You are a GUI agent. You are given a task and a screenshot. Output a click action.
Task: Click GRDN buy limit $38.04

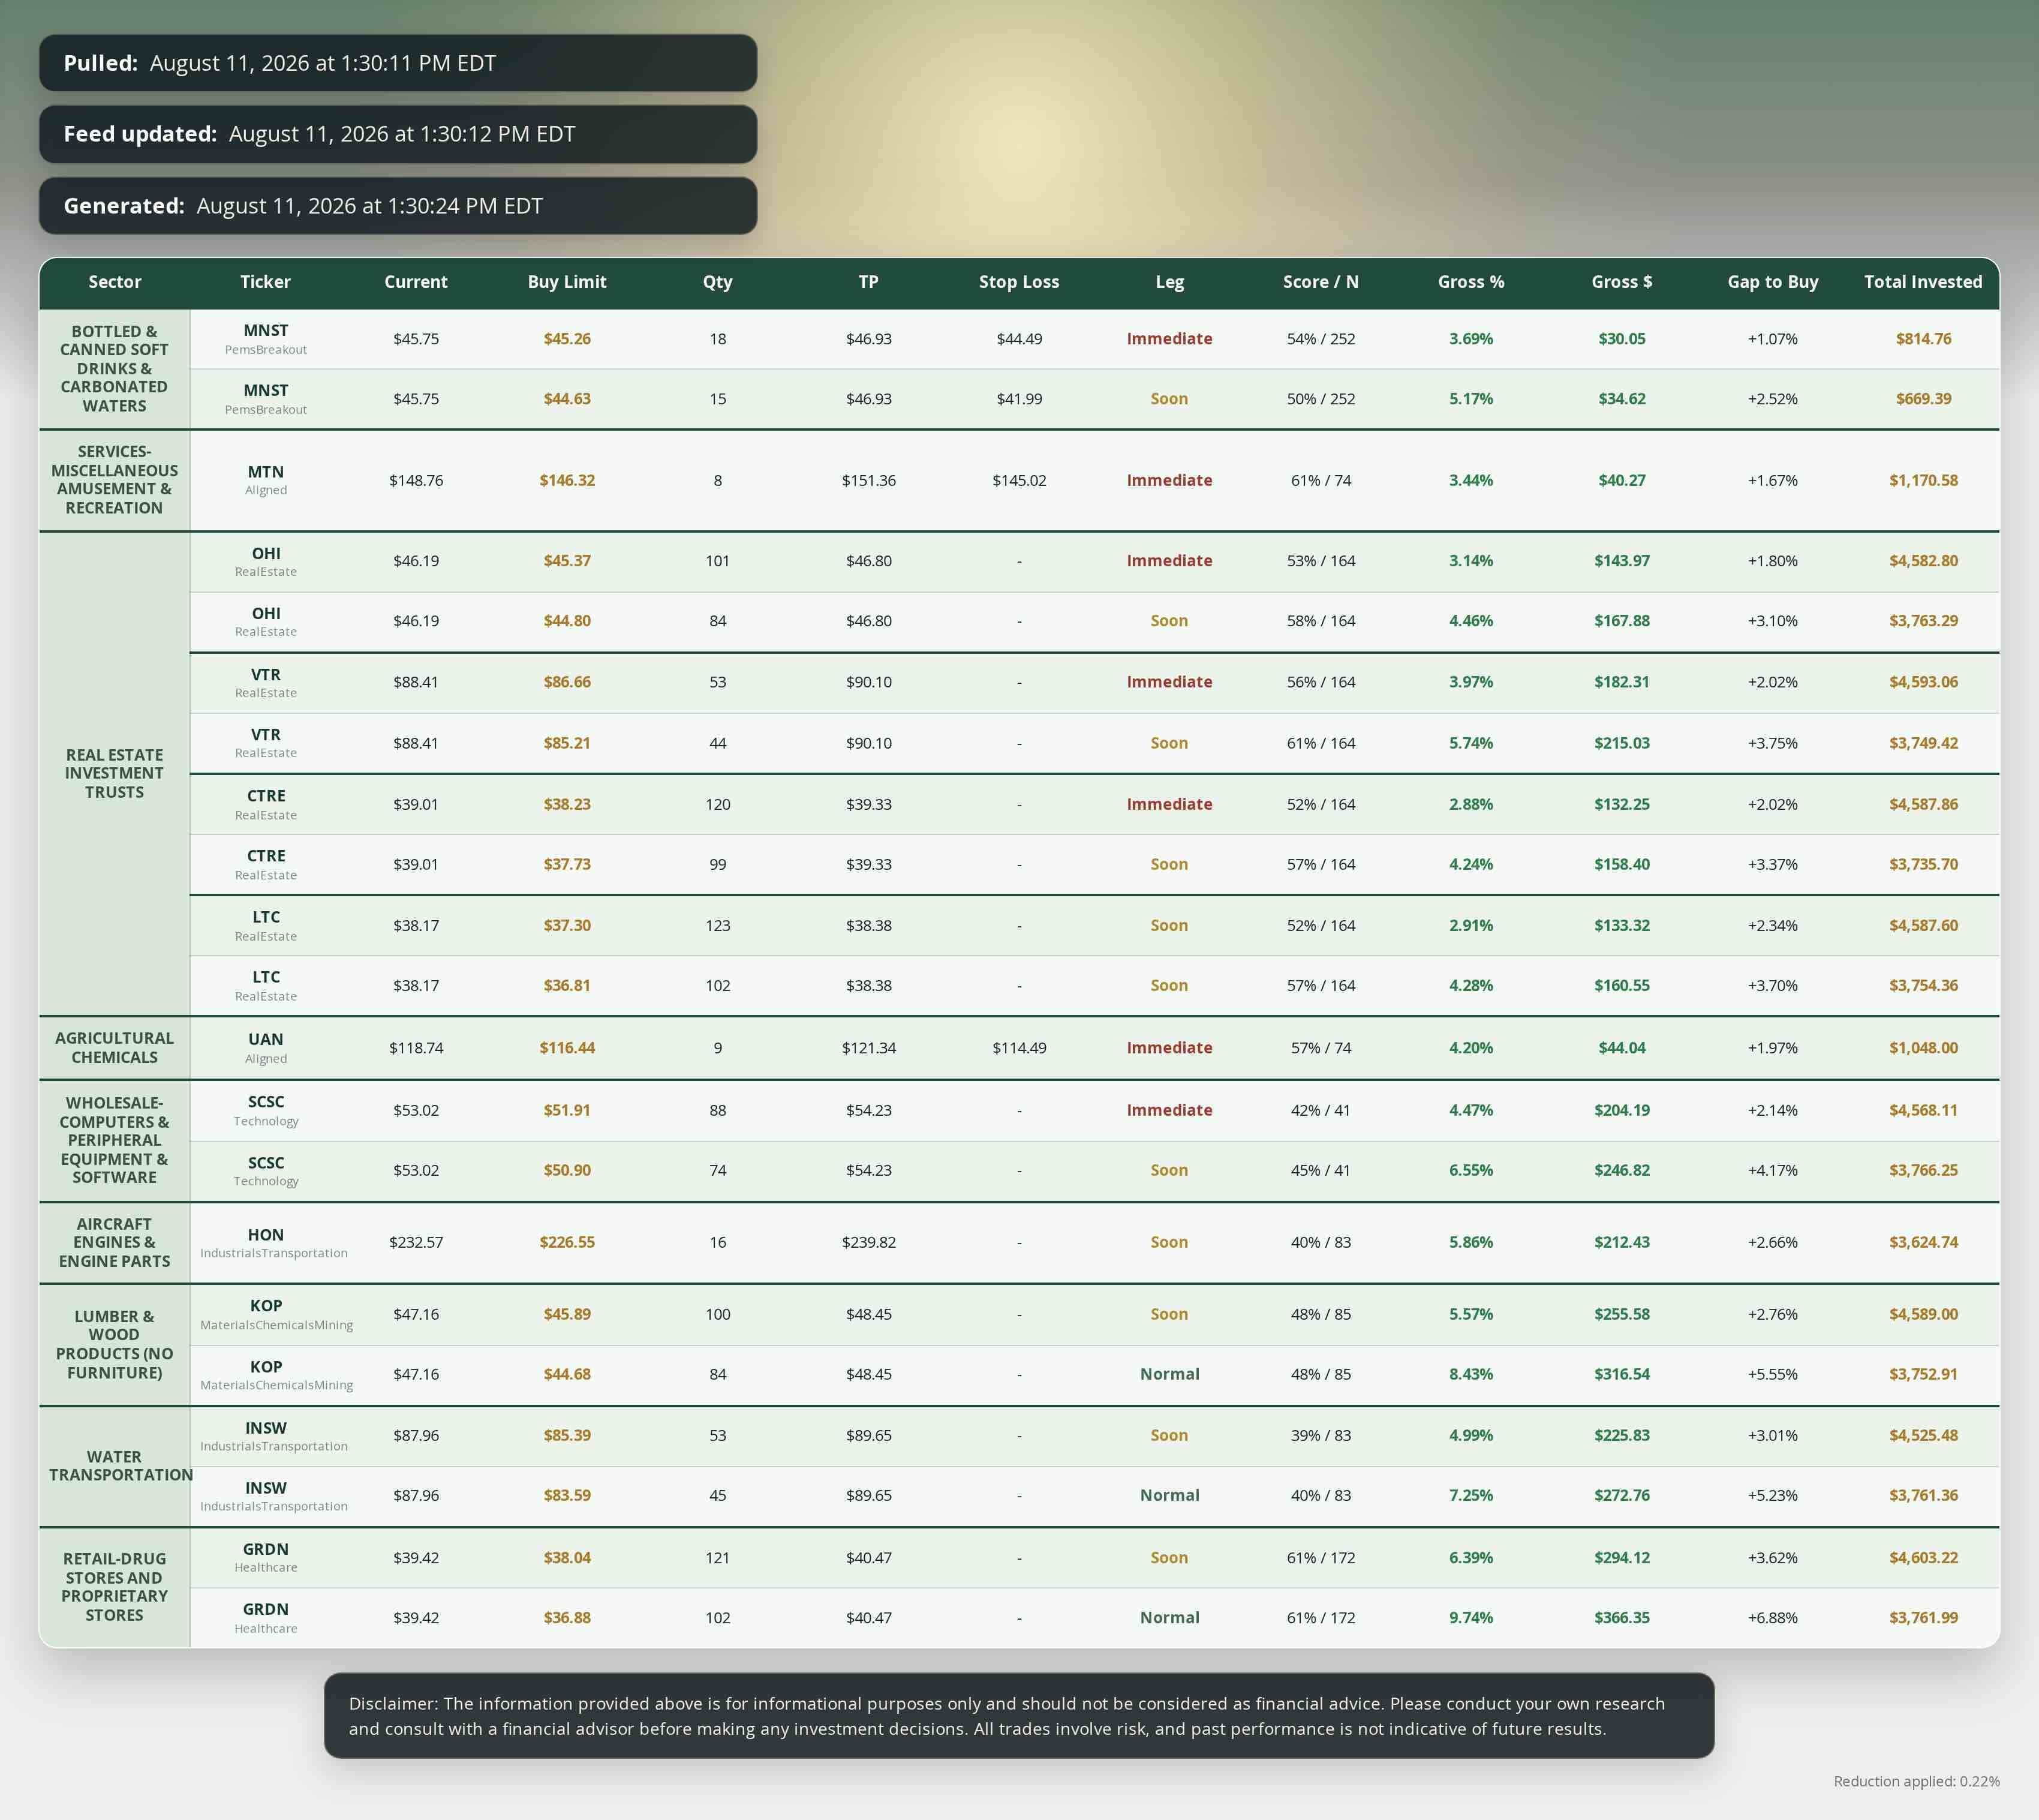click(x=567, y=1557)
